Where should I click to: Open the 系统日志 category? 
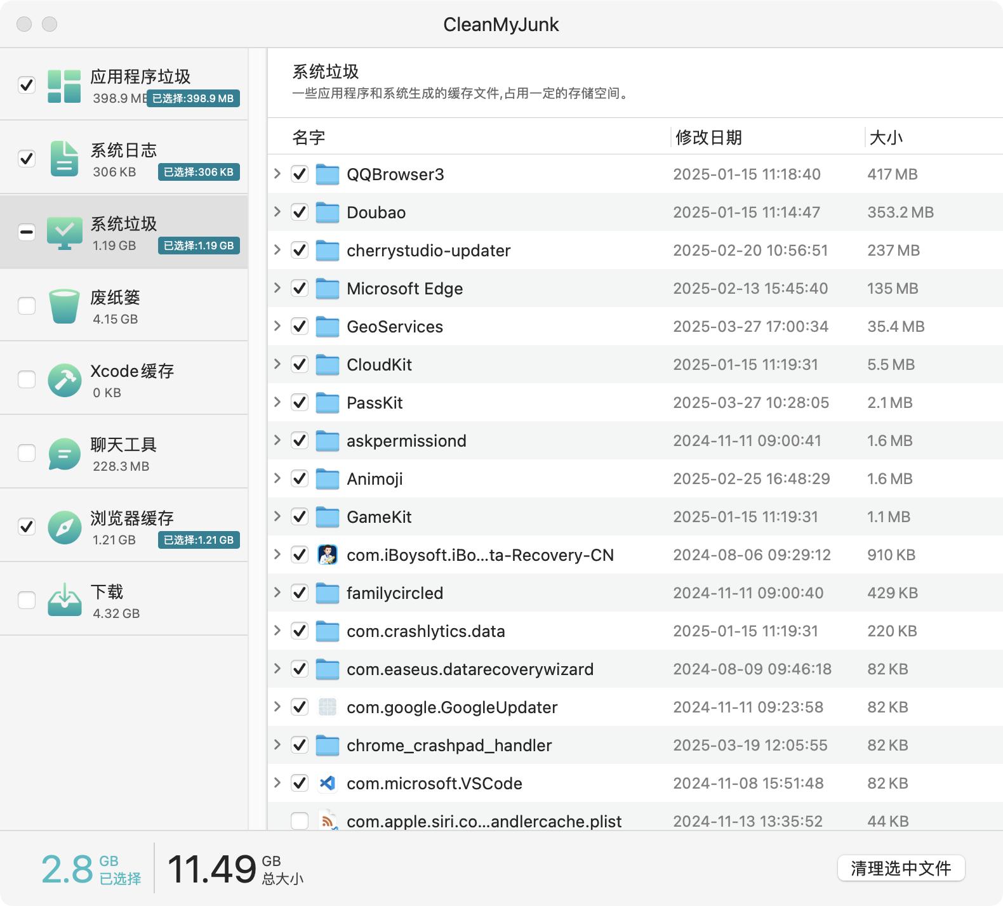[x=124, y=159]
